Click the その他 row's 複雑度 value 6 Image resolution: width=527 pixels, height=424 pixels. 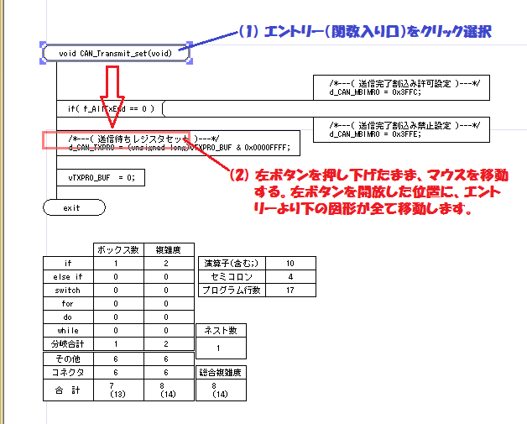(169, 359)
